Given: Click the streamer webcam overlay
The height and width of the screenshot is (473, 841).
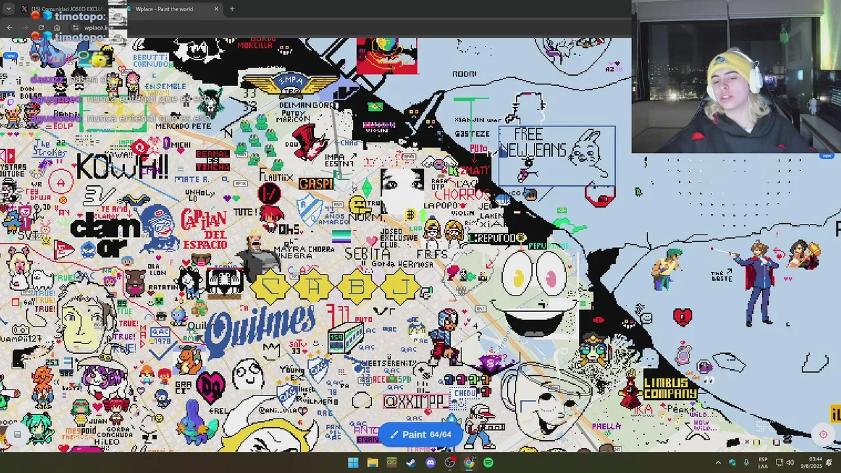Looking at the screenshot, I should (736, 76).
